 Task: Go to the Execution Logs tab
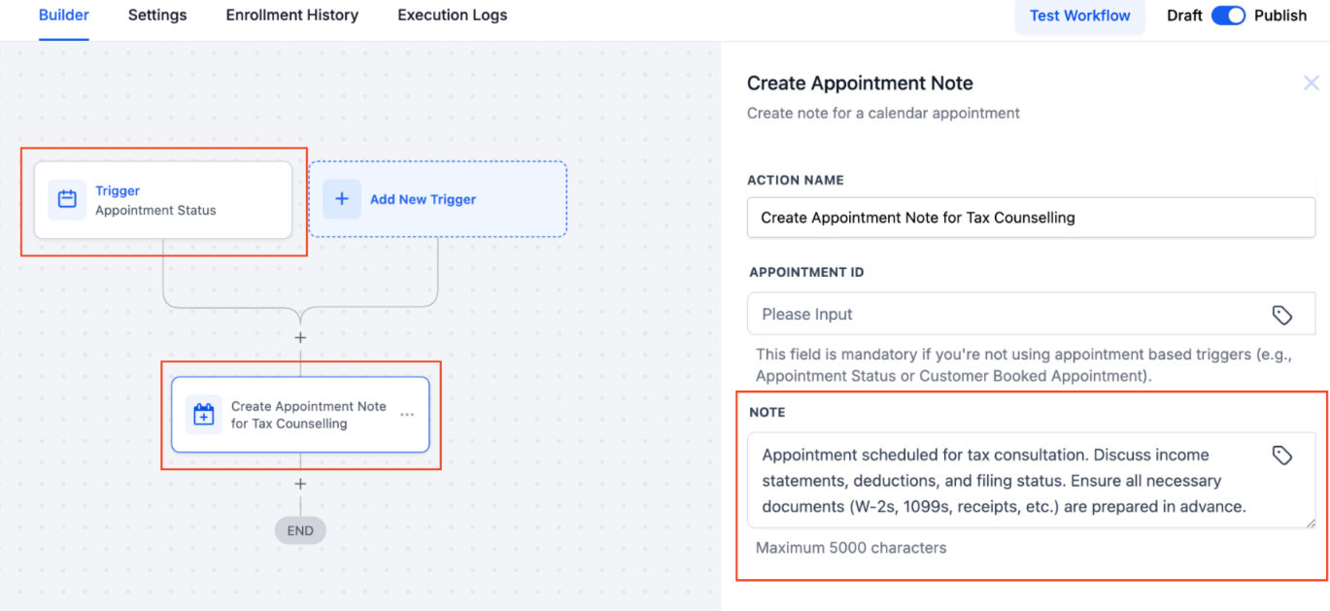(452, 16)
